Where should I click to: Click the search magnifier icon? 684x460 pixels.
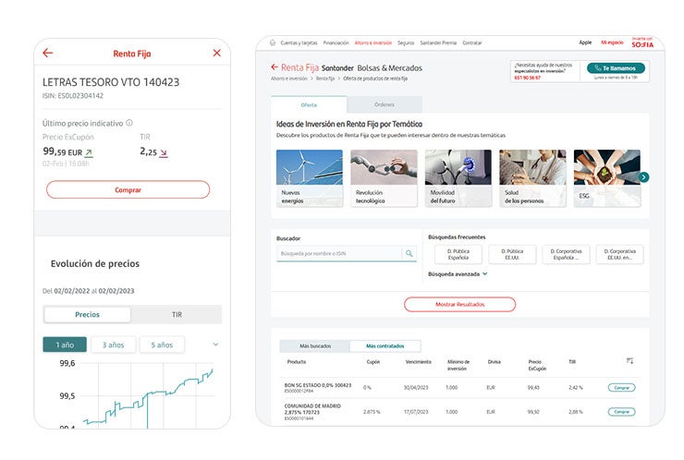click(409, 253)
